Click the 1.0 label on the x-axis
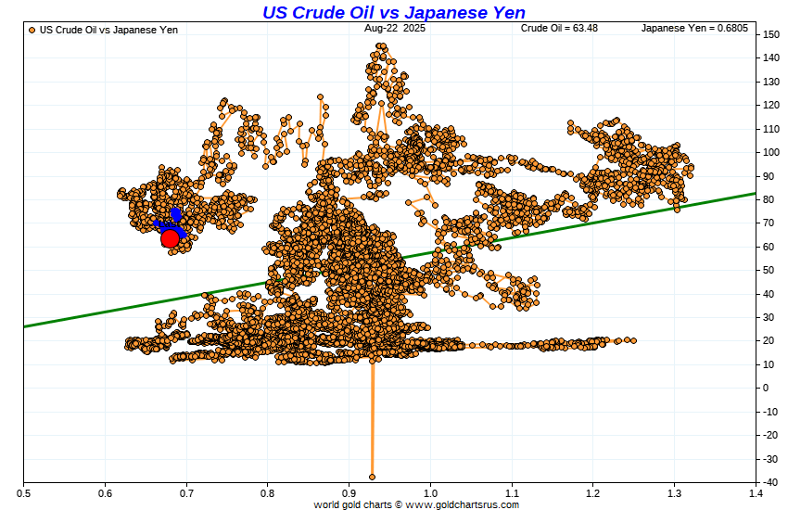This screenshot has width=788, height=510. point(430,493)
